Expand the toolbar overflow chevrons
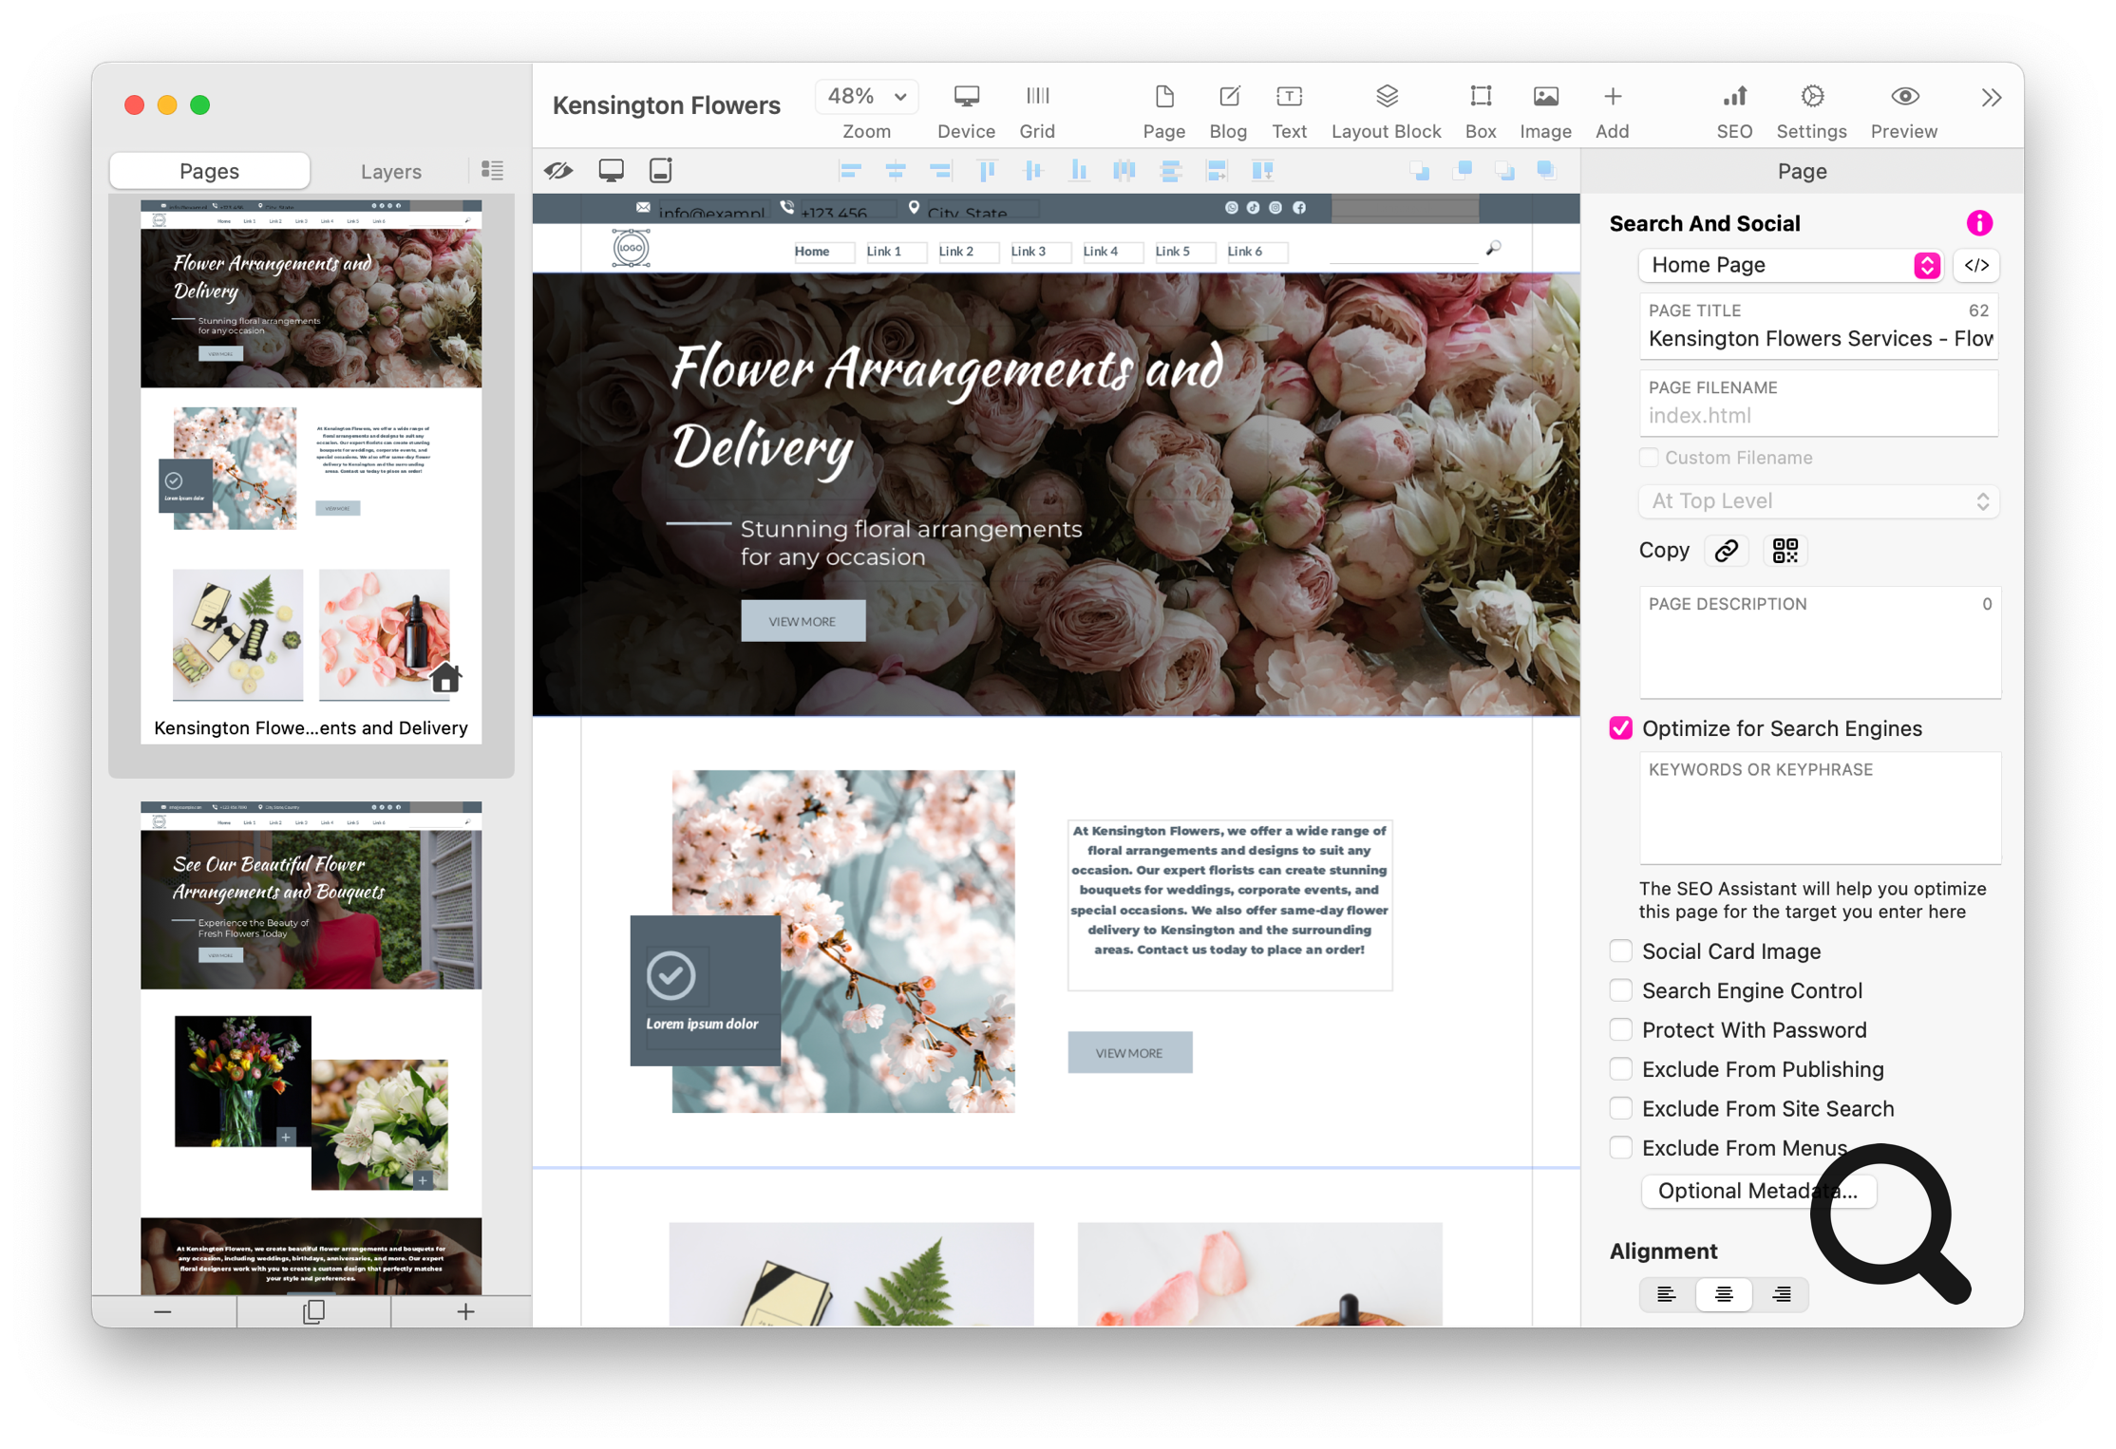The image size is (2116, 1449). tap(1992, 98)
